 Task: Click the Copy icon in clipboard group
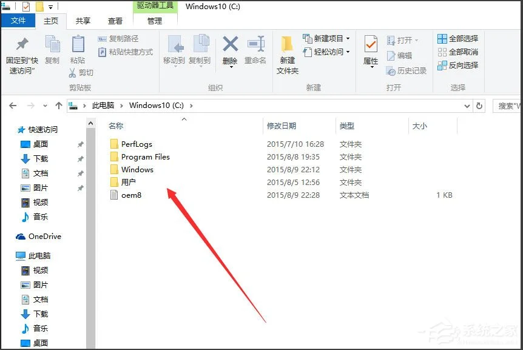52,44
